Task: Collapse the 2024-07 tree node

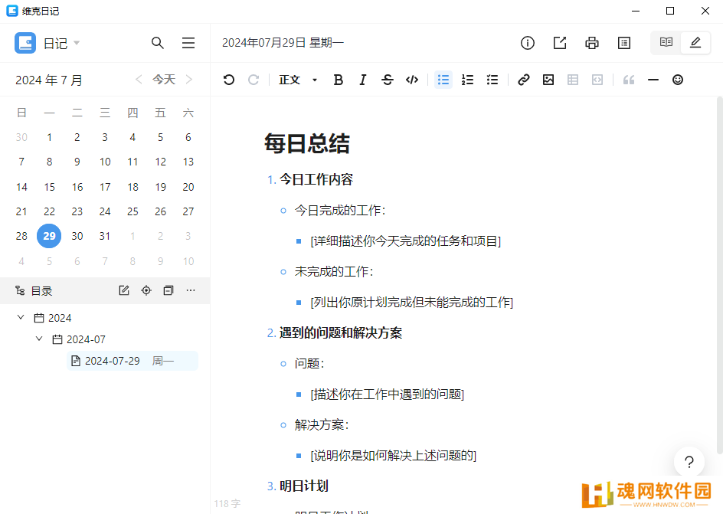Action: (39, 339)
